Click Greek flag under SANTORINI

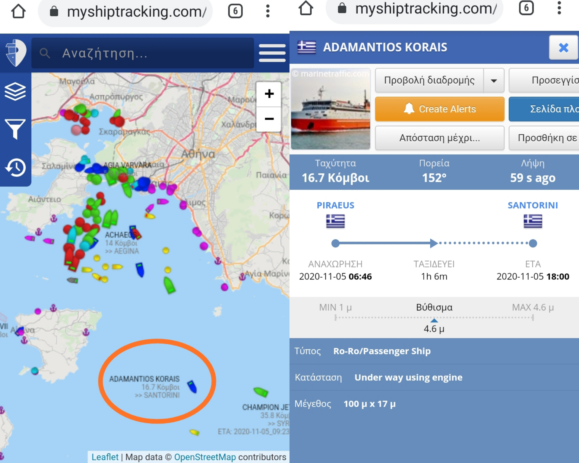click(x=533, y=221)
